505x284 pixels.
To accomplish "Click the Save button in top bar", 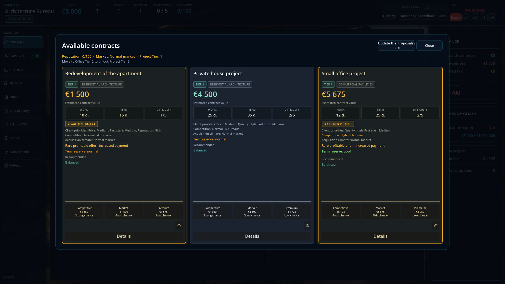I will pyautogui.click(x=442, y=16).
